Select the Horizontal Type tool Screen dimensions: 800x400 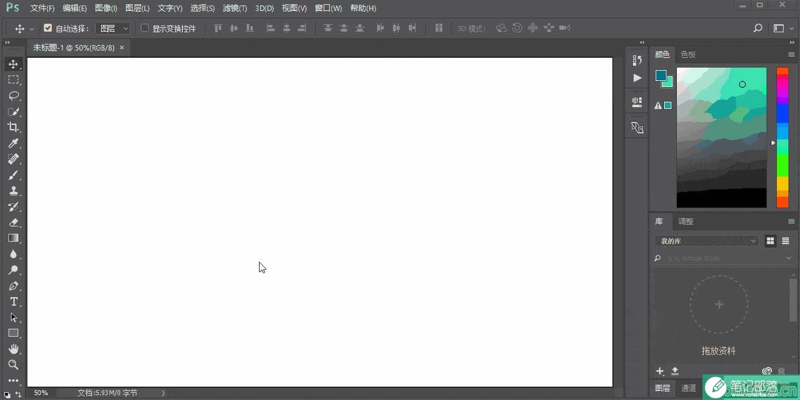pos(13,301)
